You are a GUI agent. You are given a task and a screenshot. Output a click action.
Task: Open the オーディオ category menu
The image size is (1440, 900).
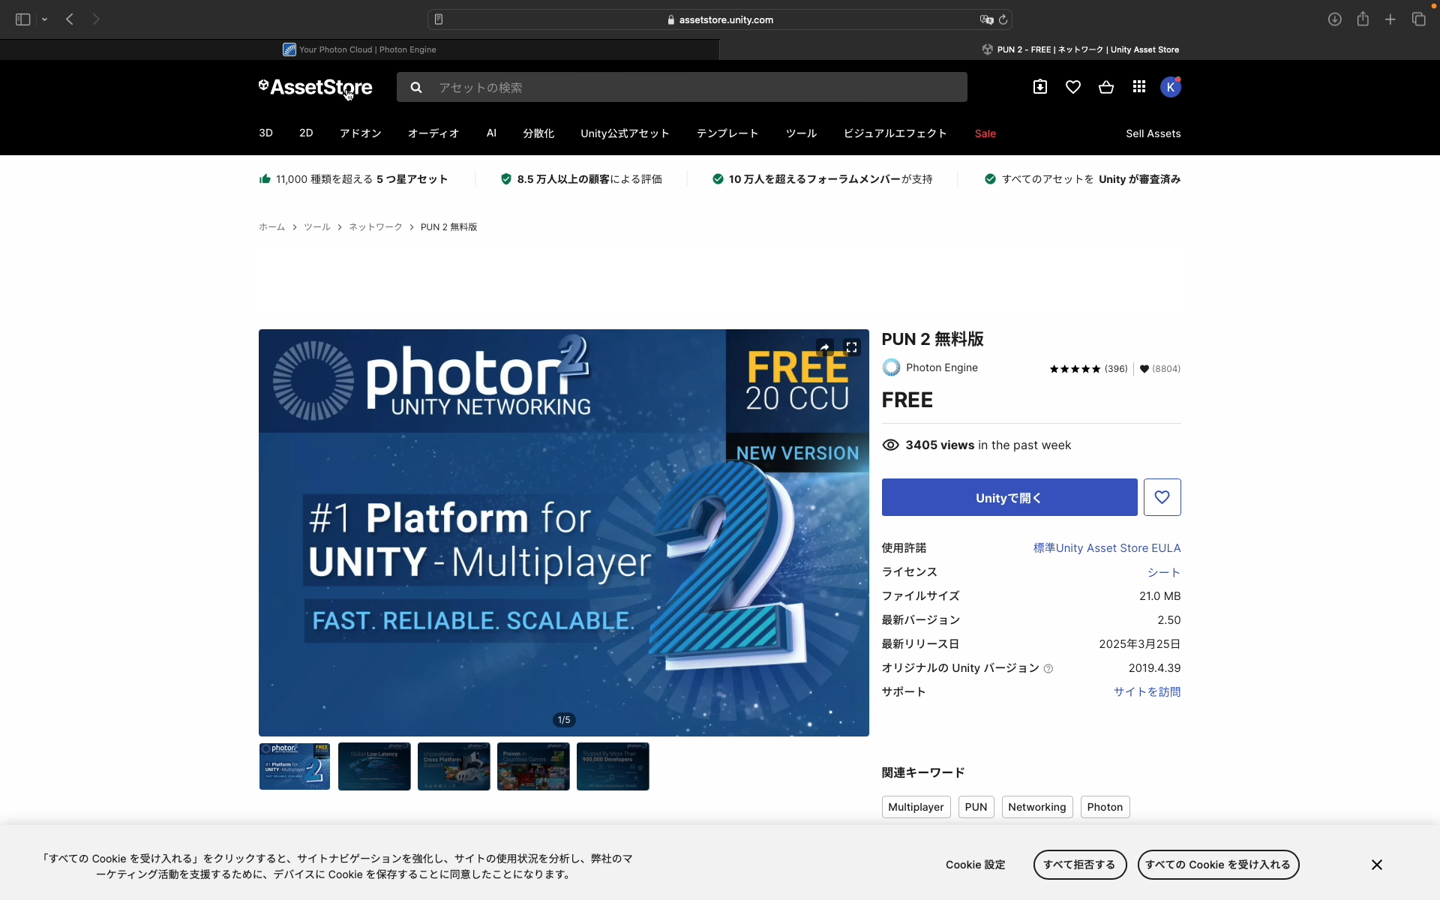click(x=433, y=133)
